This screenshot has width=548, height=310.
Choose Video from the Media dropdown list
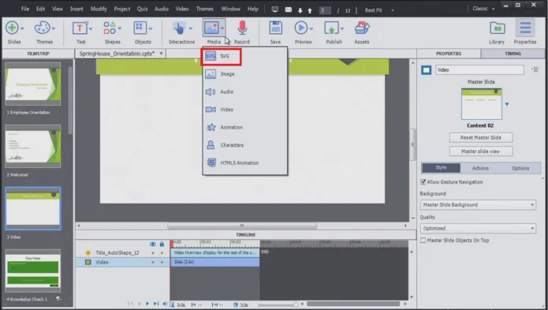click(x=244, y=110)
